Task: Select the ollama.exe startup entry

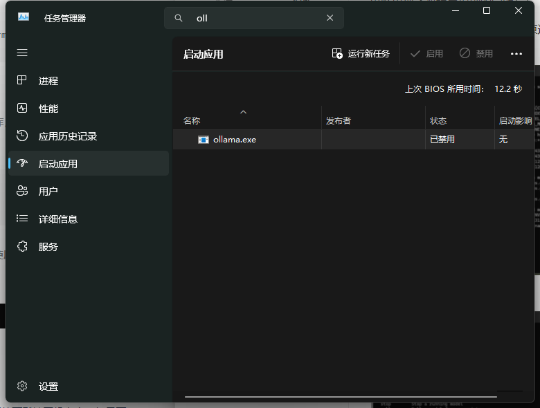Action: [235, 140]
